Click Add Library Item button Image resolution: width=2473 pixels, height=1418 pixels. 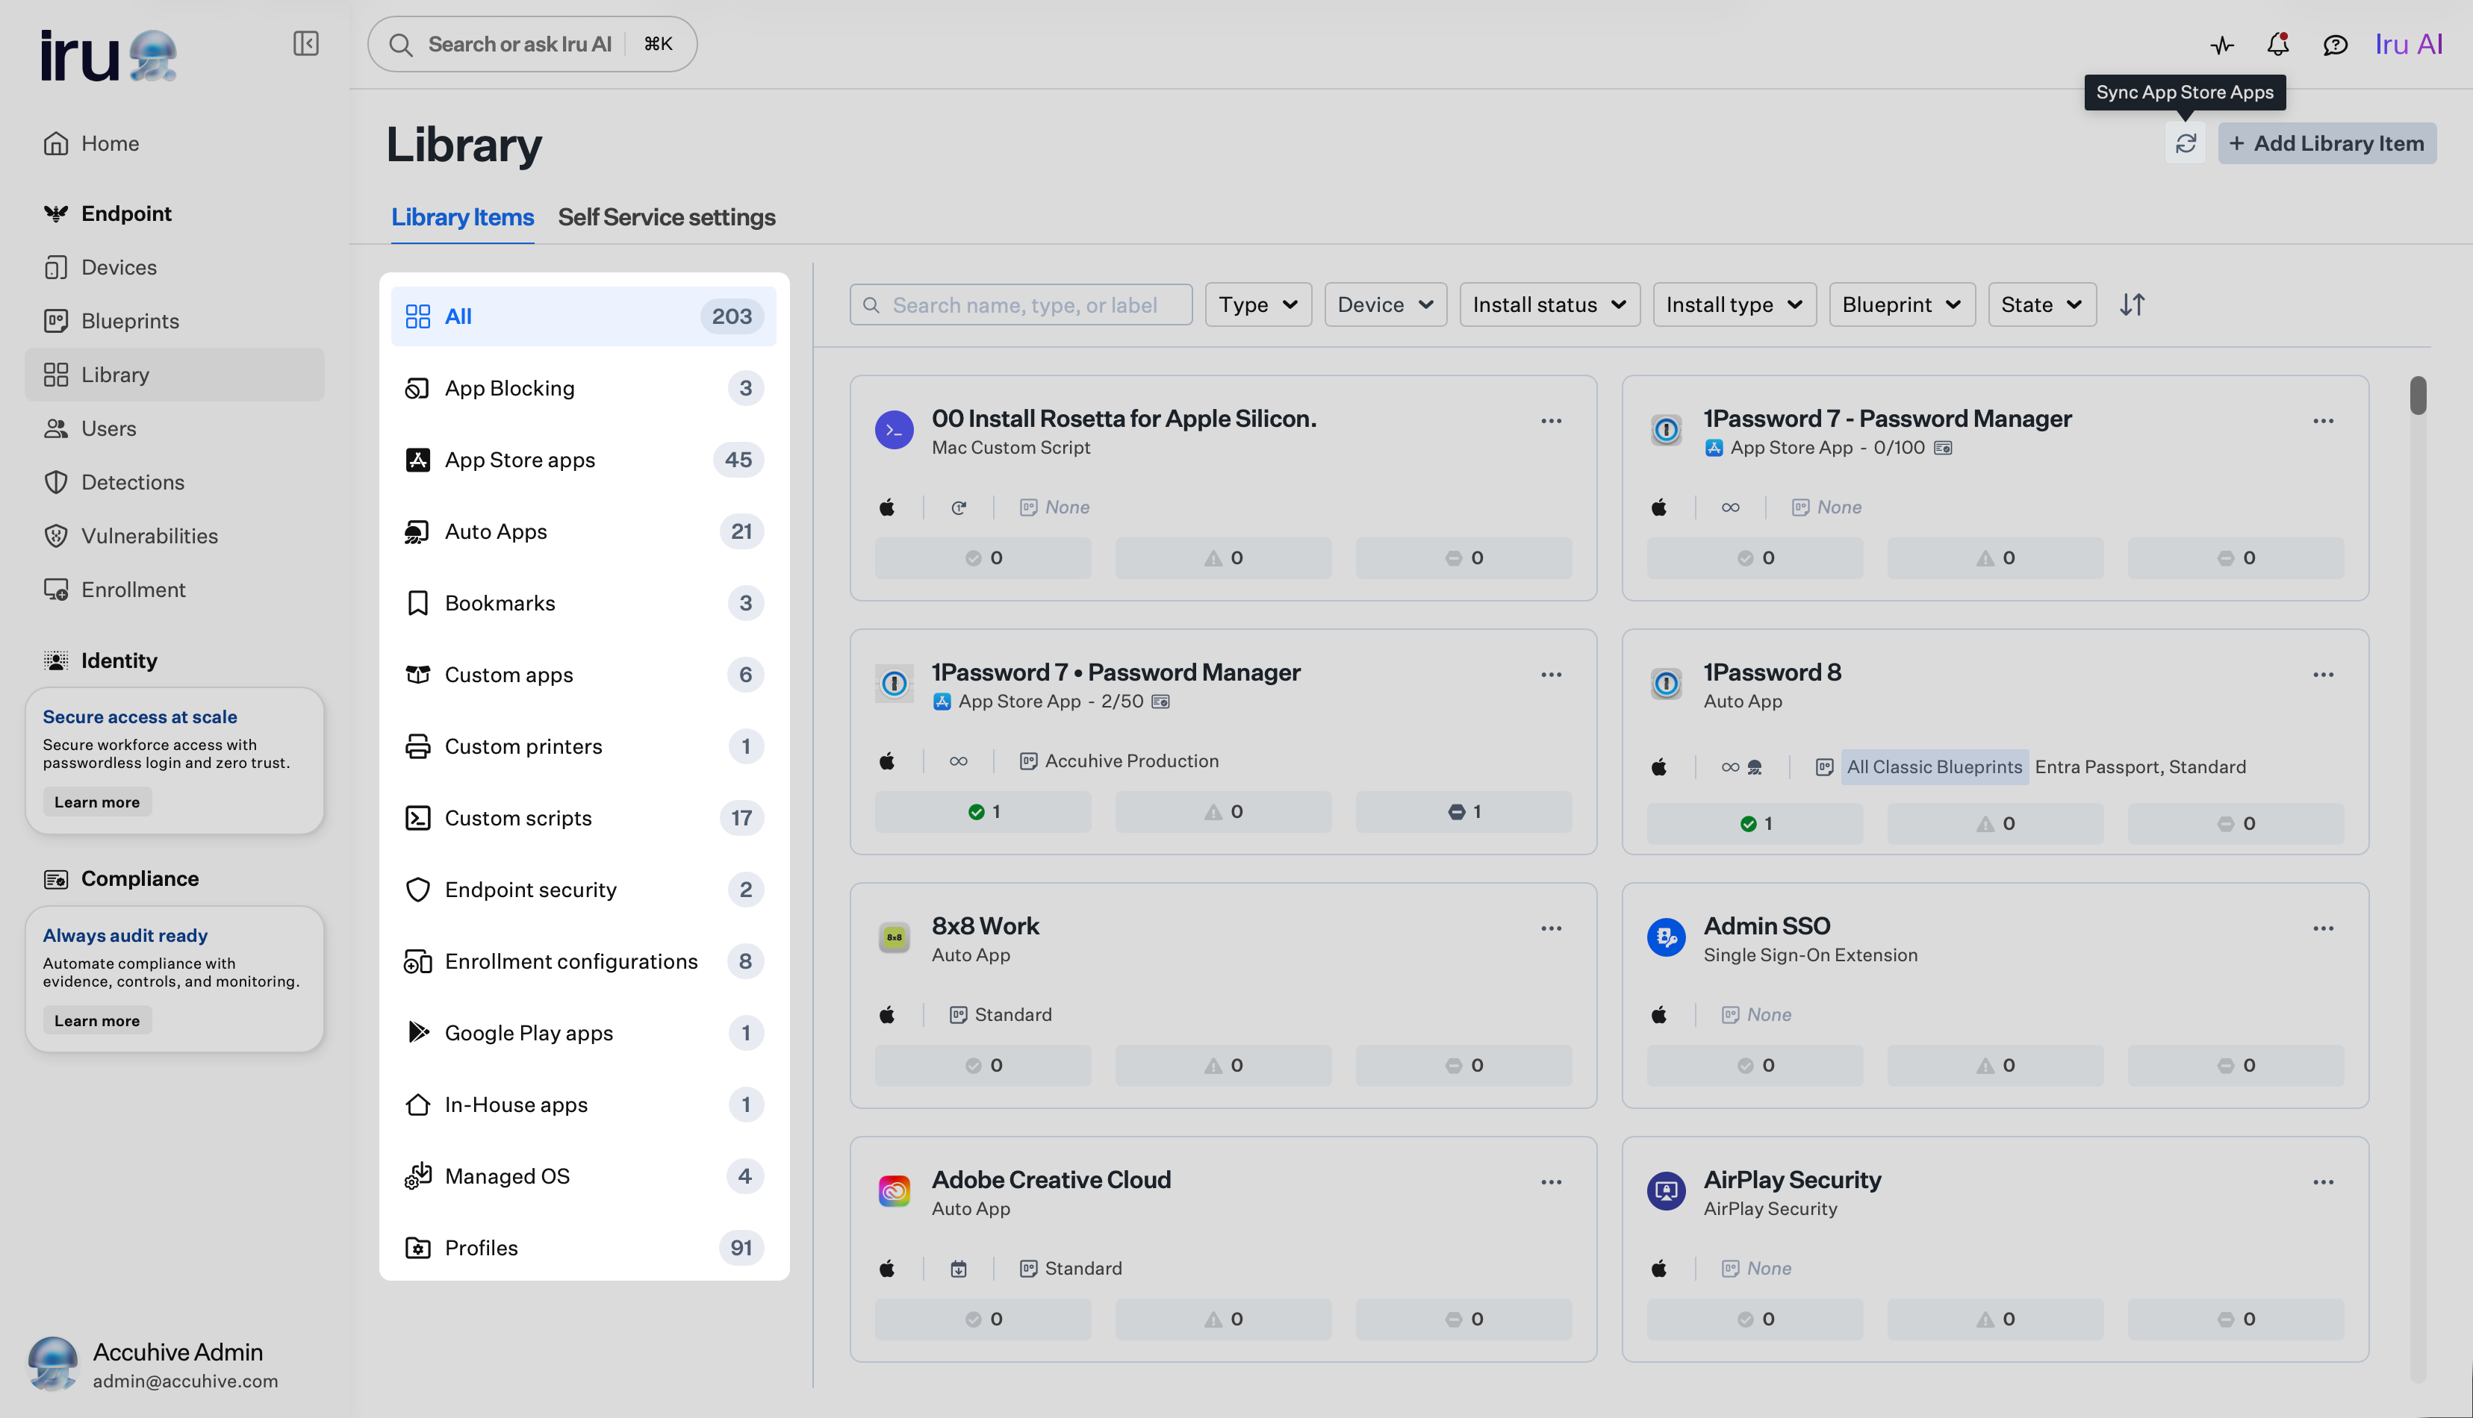2327,143
